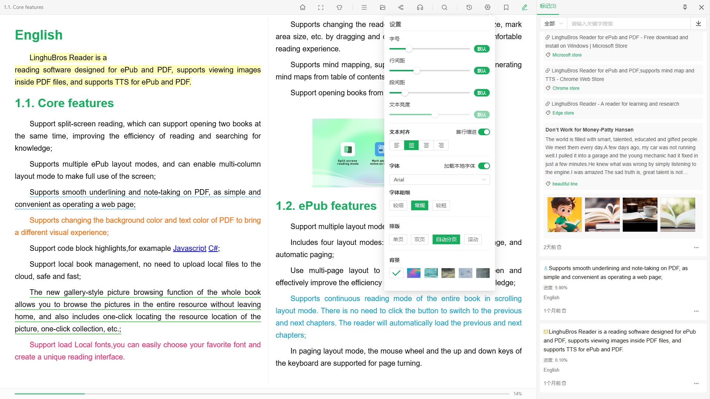Open the home library icon
This screenshot has height=399, width=710.
point(302,7)
